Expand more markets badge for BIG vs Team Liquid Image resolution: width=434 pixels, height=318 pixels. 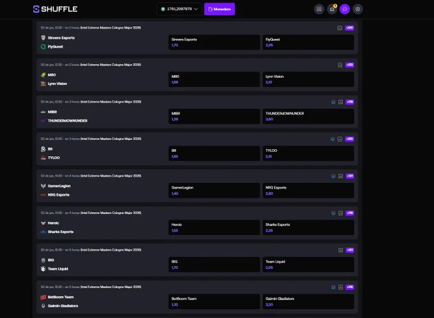[x=350, y=250]
